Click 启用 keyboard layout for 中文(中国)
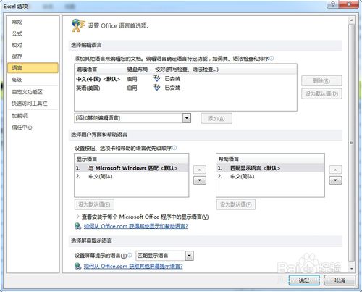The height and width of the screenshot is (292, 362). 132,79
